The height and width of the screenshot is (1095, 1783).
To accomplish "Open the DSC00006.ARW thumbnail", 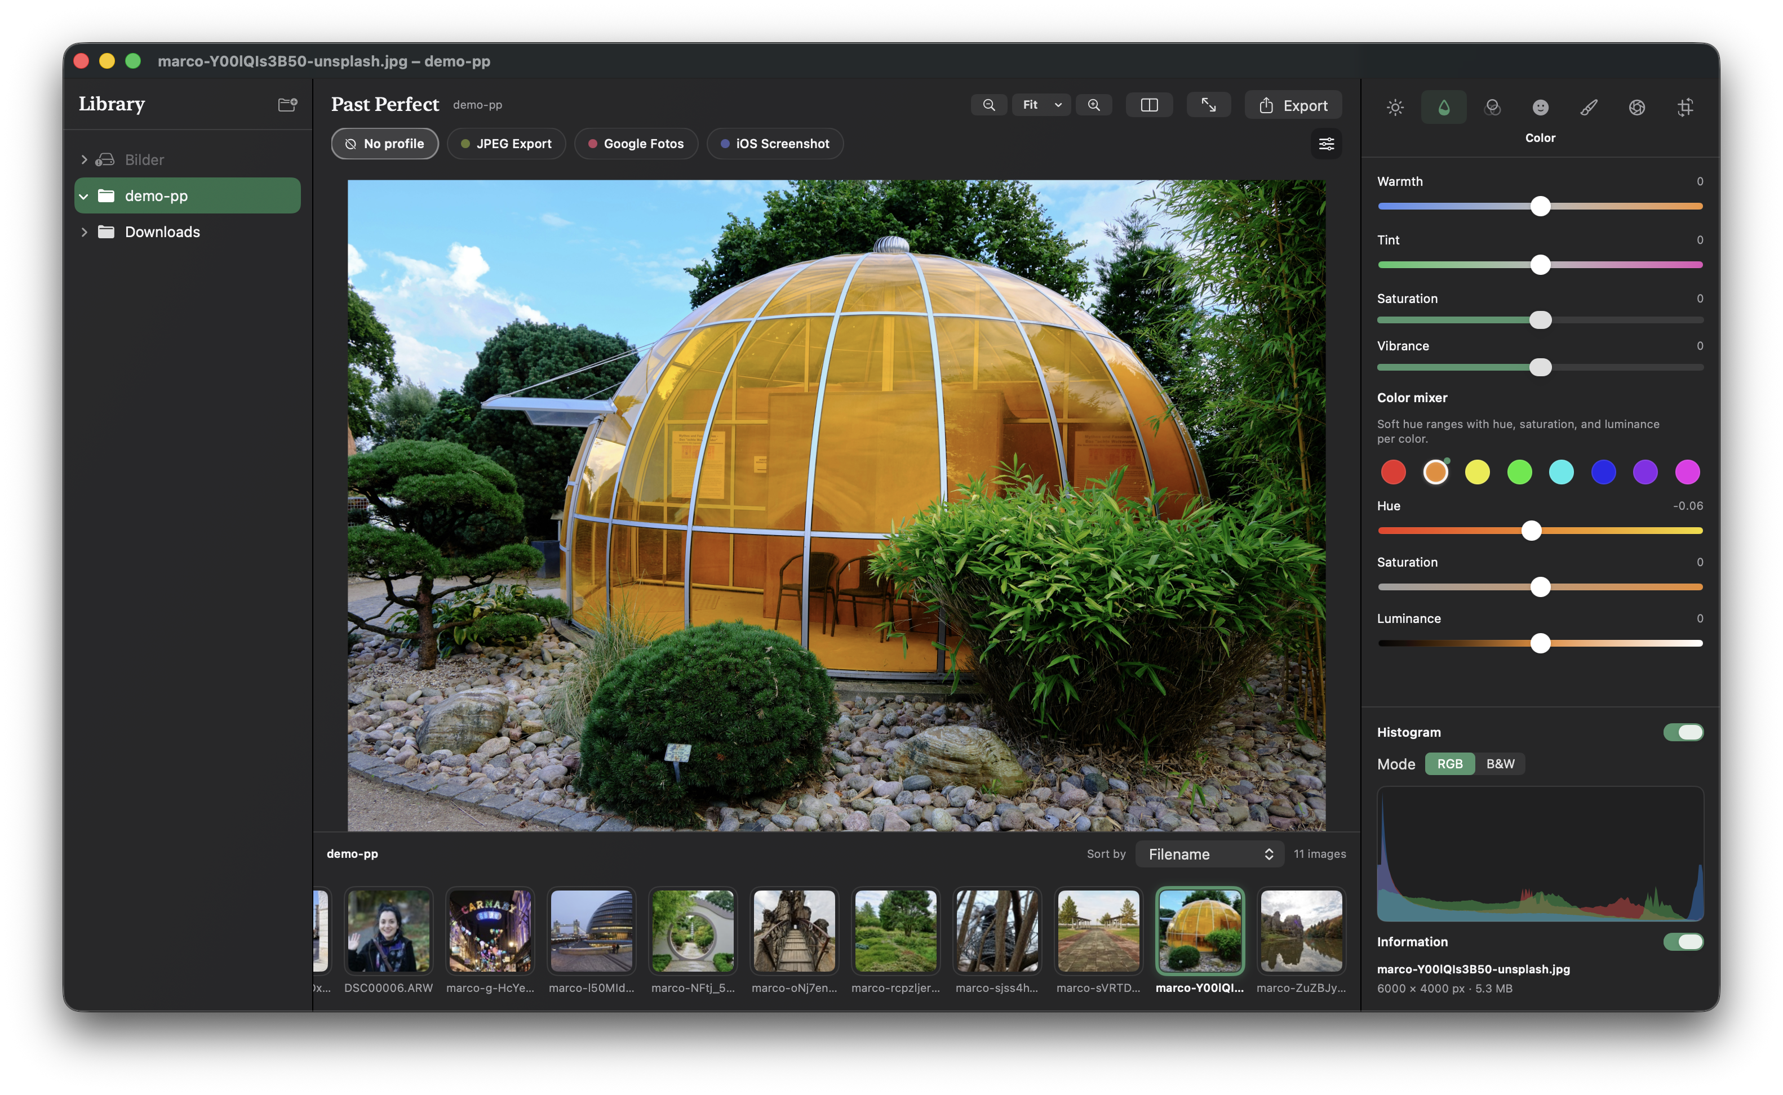I will point(388,931).
